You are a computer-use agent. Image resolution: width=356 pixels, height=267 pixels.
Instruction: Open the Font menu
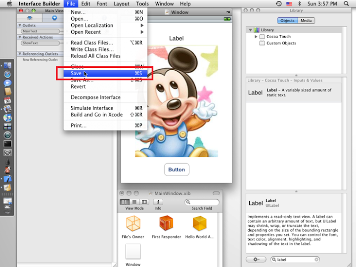(102, 3)
